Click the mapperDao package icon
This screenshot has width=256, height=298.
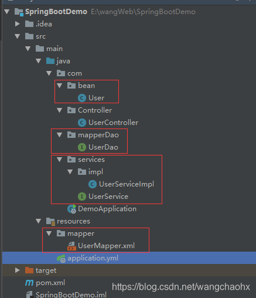pos(71,135)
